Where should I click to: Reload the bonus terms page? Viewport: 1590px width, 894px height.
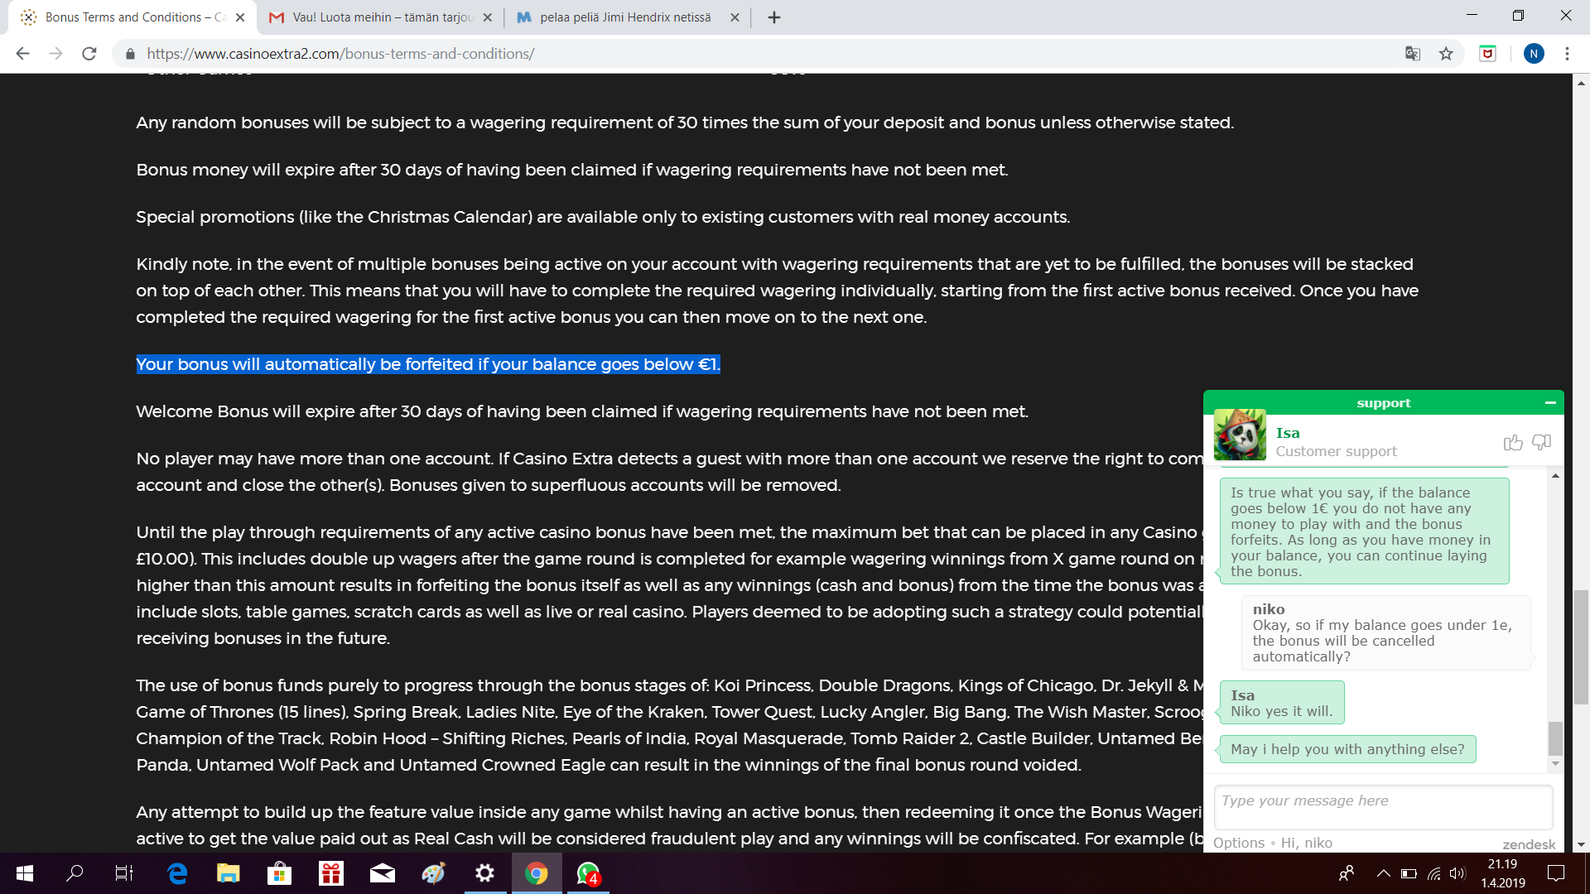pos(89,54)
